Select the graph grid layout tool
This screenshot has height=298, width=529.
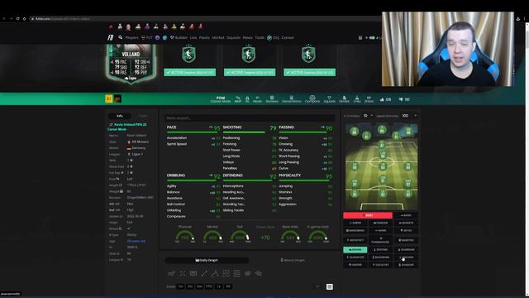[x=226, y=273]
